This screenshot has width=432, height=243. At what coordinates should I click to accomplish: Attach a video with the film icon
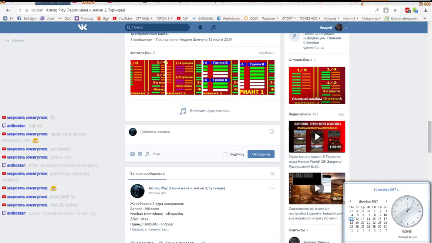pyautogui.click(x=140, y=154)
